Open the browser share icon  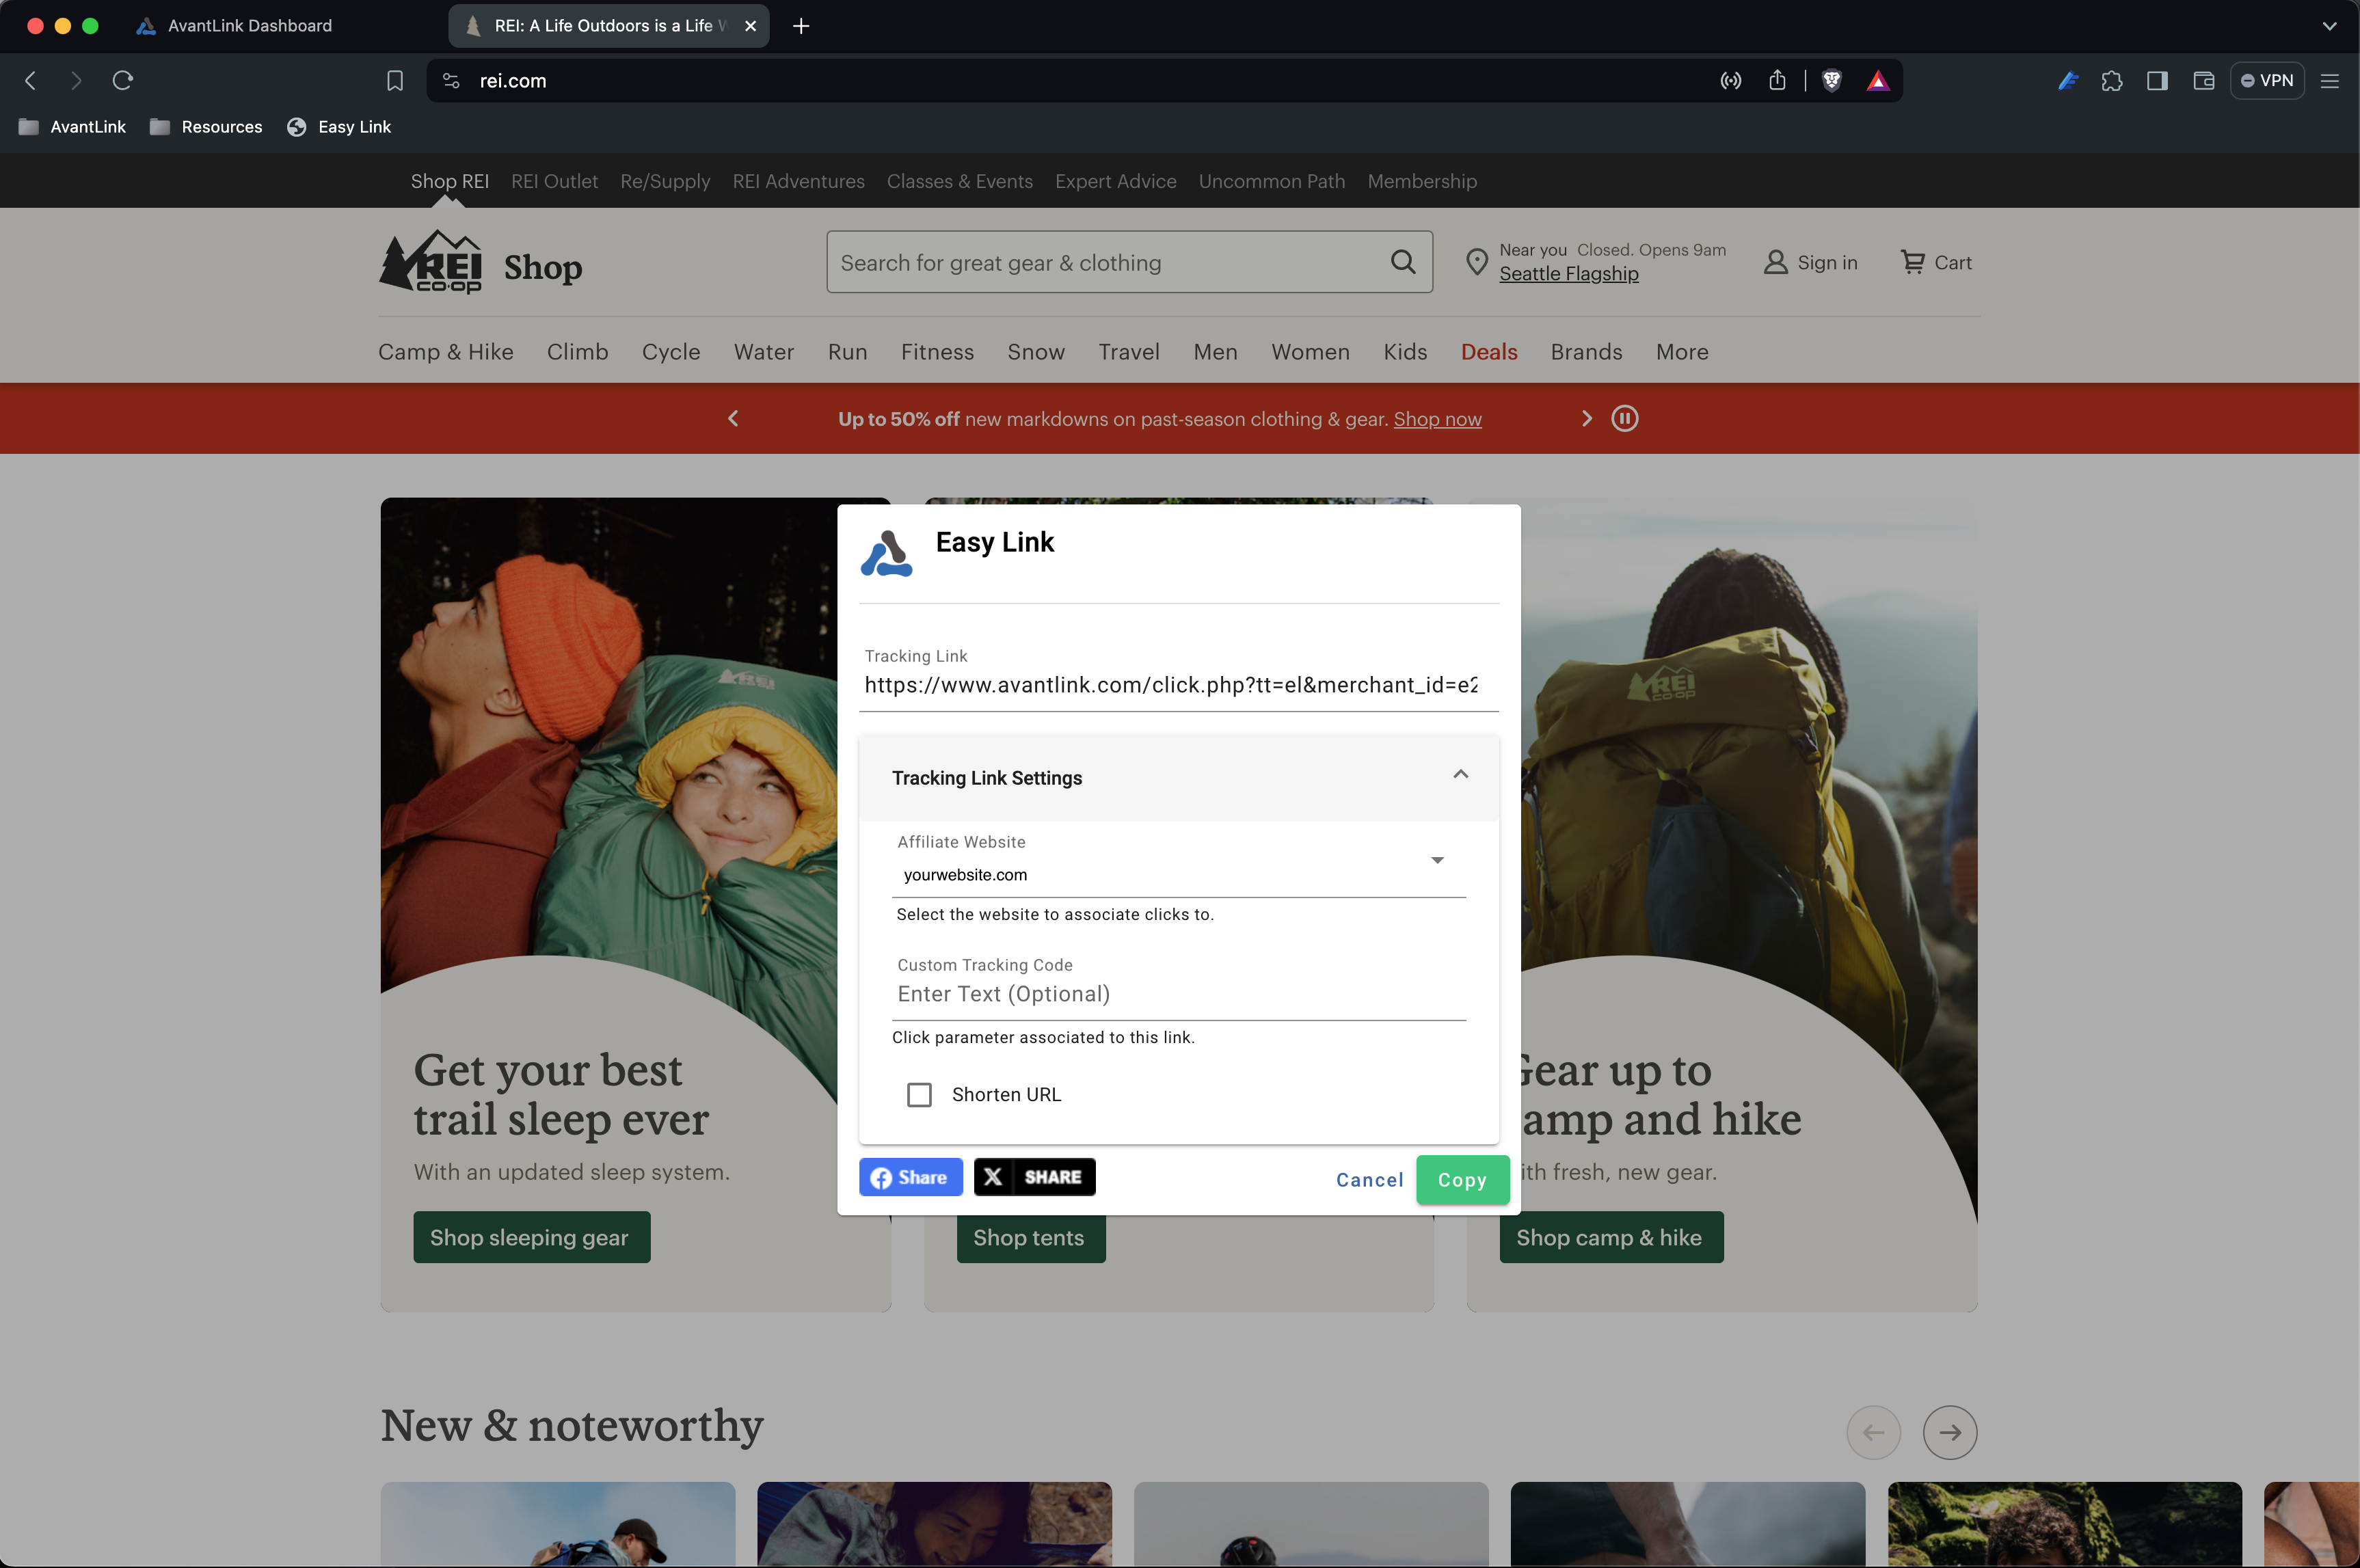[x=1777, y=81]
